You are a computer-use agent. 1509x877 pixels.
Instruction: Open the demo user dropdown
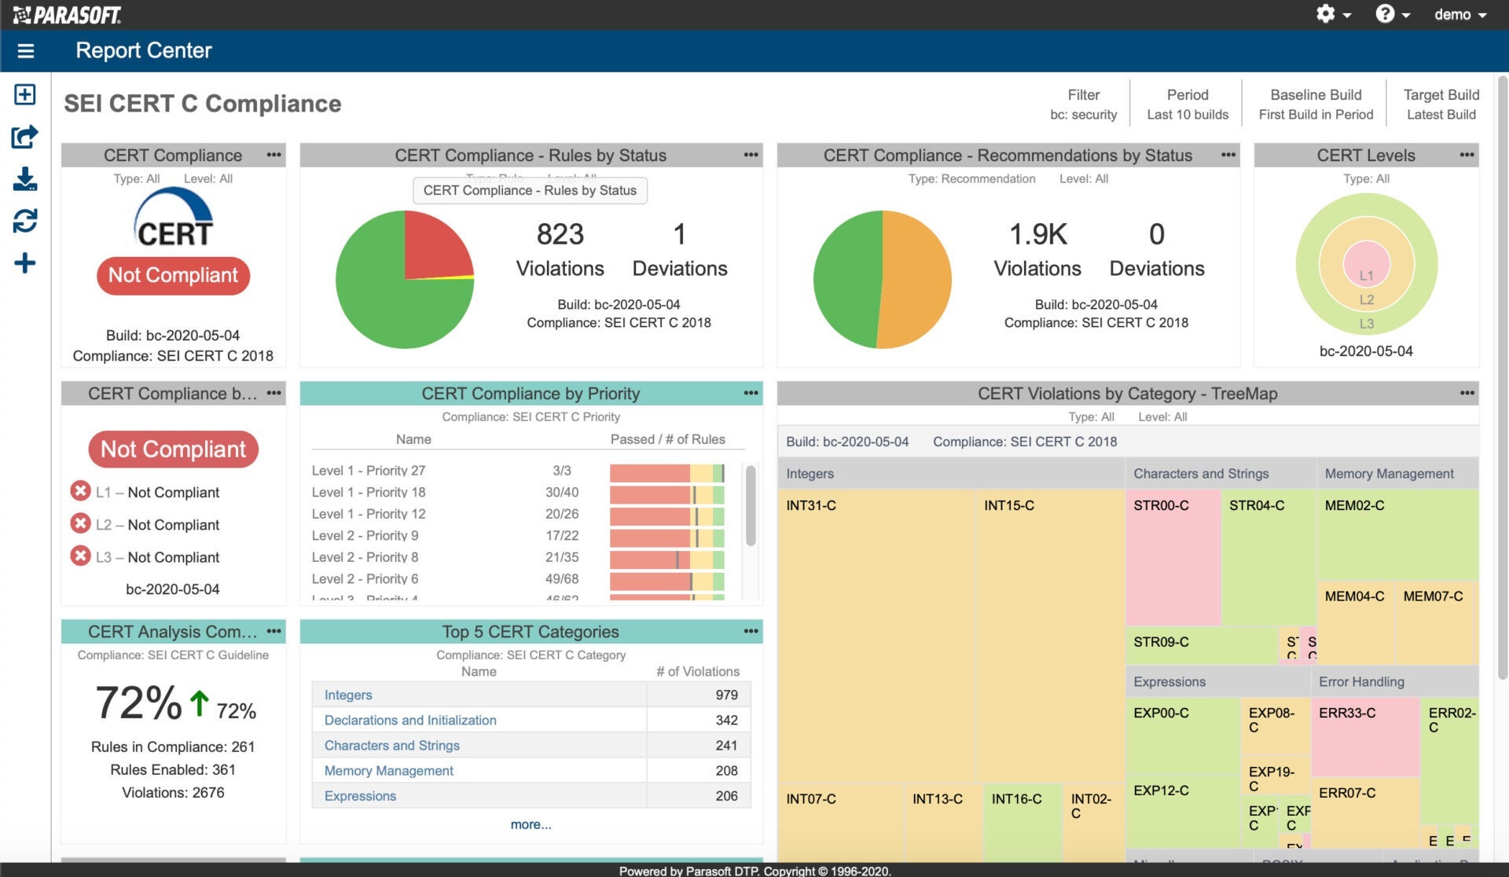coord(1459,14)
